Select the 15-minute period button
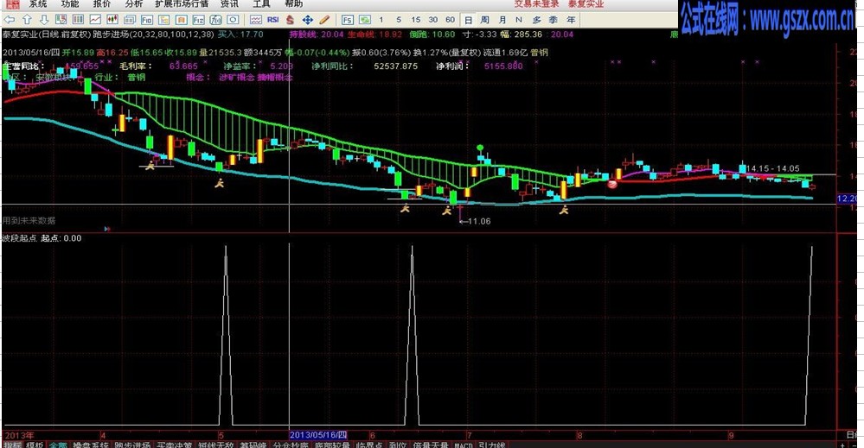 (x=415, y=20)
